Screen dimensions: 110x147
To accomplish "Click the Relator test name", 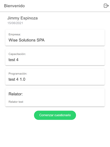I will coord(16,102).
